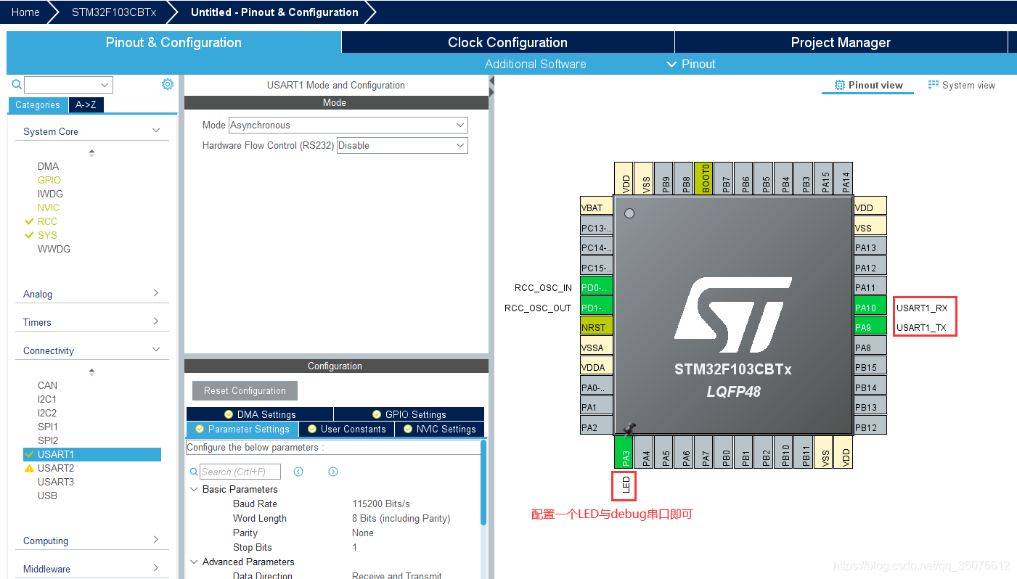This screenshot has height=579, width=1017.
Task: Click the left navigation arrow in parameter search
Action: (x=298, y=472)
